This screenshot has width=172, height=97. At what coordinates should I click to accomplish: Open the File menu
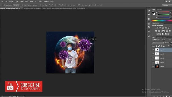[2, 2]
